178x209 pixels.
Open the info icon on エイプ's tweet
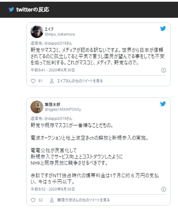[x=164, y=70]
